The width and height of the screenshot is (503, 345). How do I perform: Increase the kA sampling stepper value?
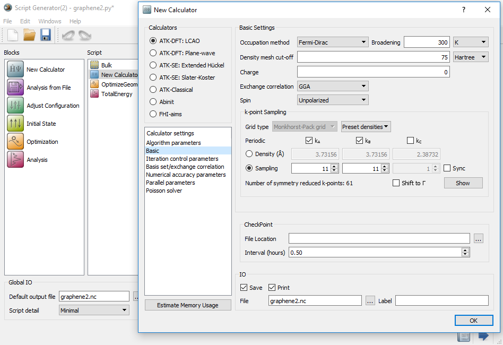[334, 166]
